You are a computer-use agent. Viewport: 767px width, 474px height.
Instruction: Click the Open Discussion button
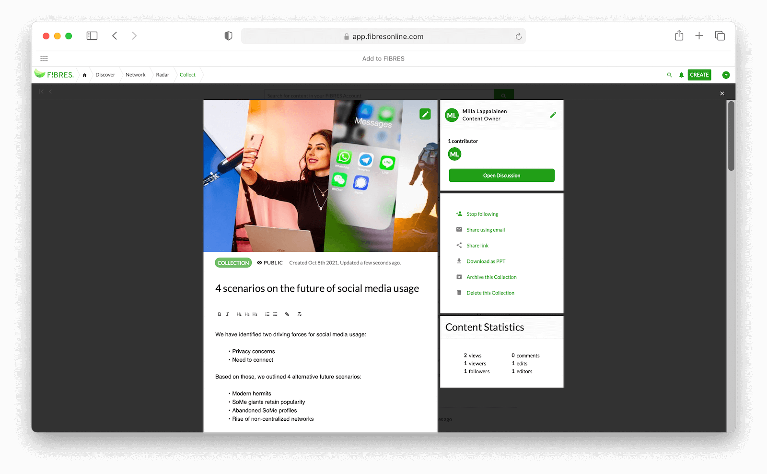pyautogui.click(x=501, y=176)
